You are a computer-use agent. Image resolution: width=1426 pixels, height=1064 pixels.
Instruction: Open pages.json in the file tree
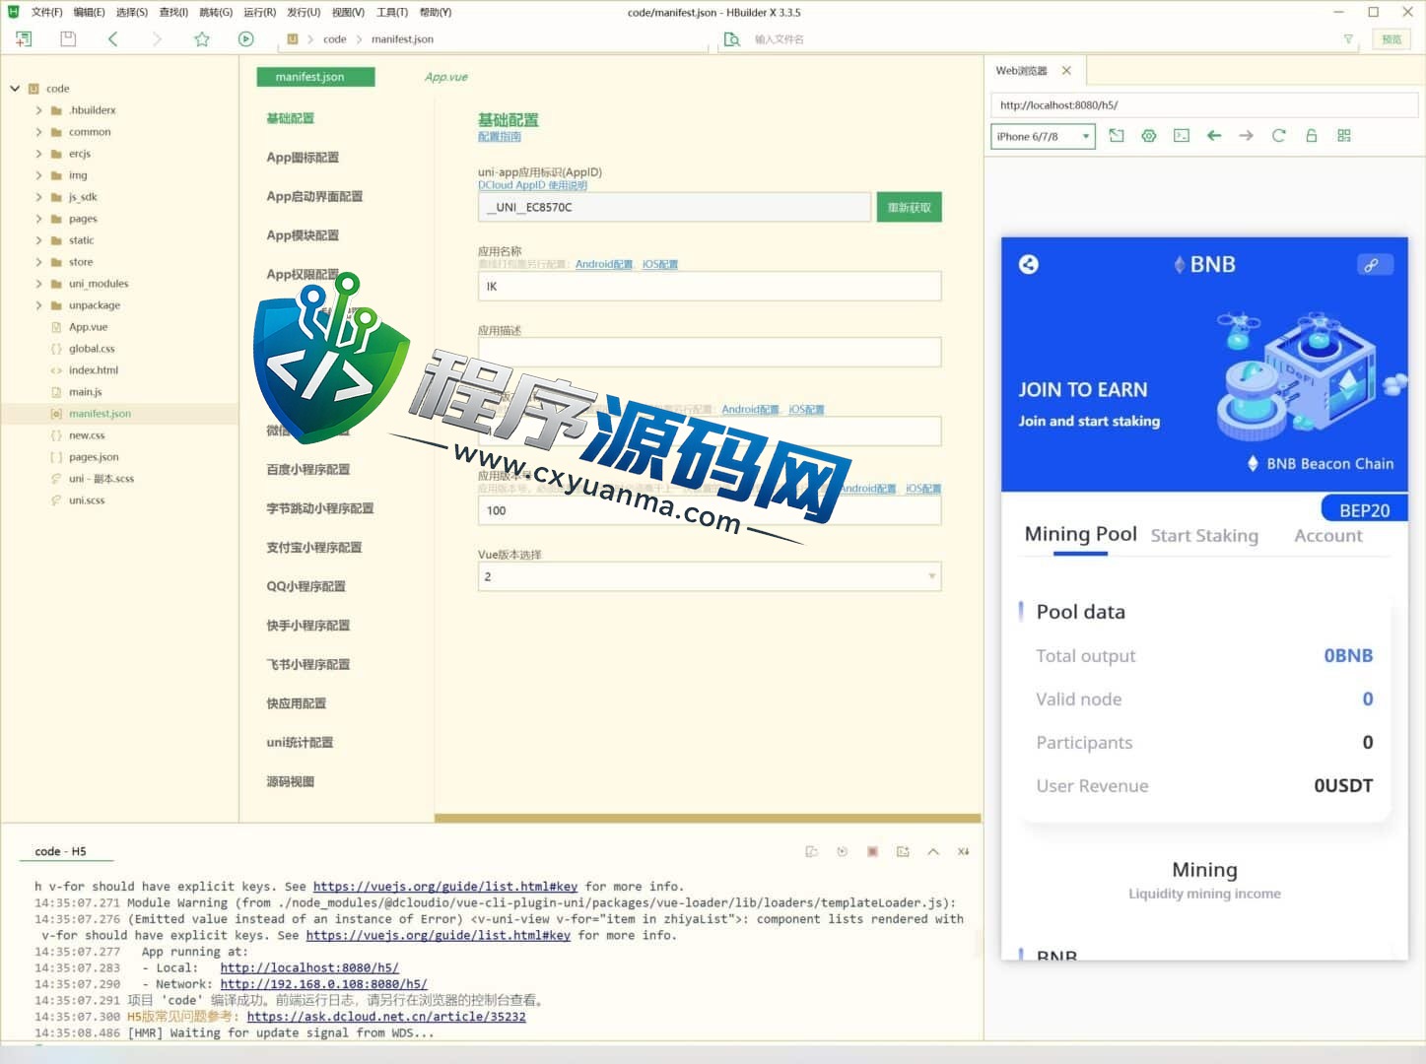tap(94, 457)
